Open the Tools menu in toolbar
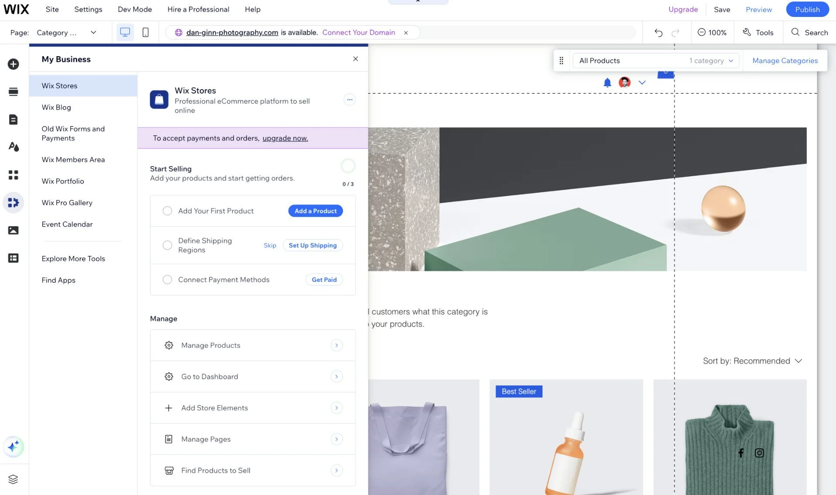 [x=758, y=32]
